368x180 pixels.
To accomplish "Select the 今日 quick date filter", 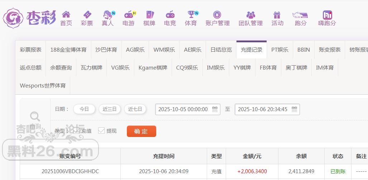I will (x=84, y=109).
